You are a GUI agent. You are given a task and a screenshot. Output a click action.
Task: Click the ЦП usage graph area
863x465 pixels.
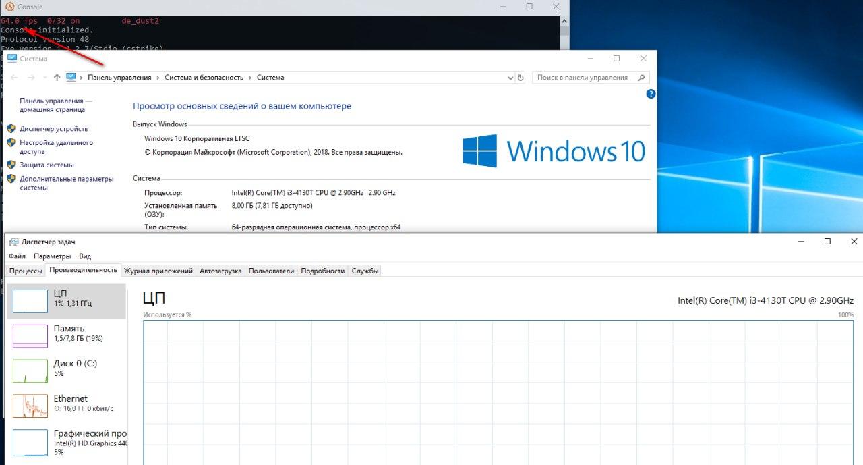tap(498, 392)
